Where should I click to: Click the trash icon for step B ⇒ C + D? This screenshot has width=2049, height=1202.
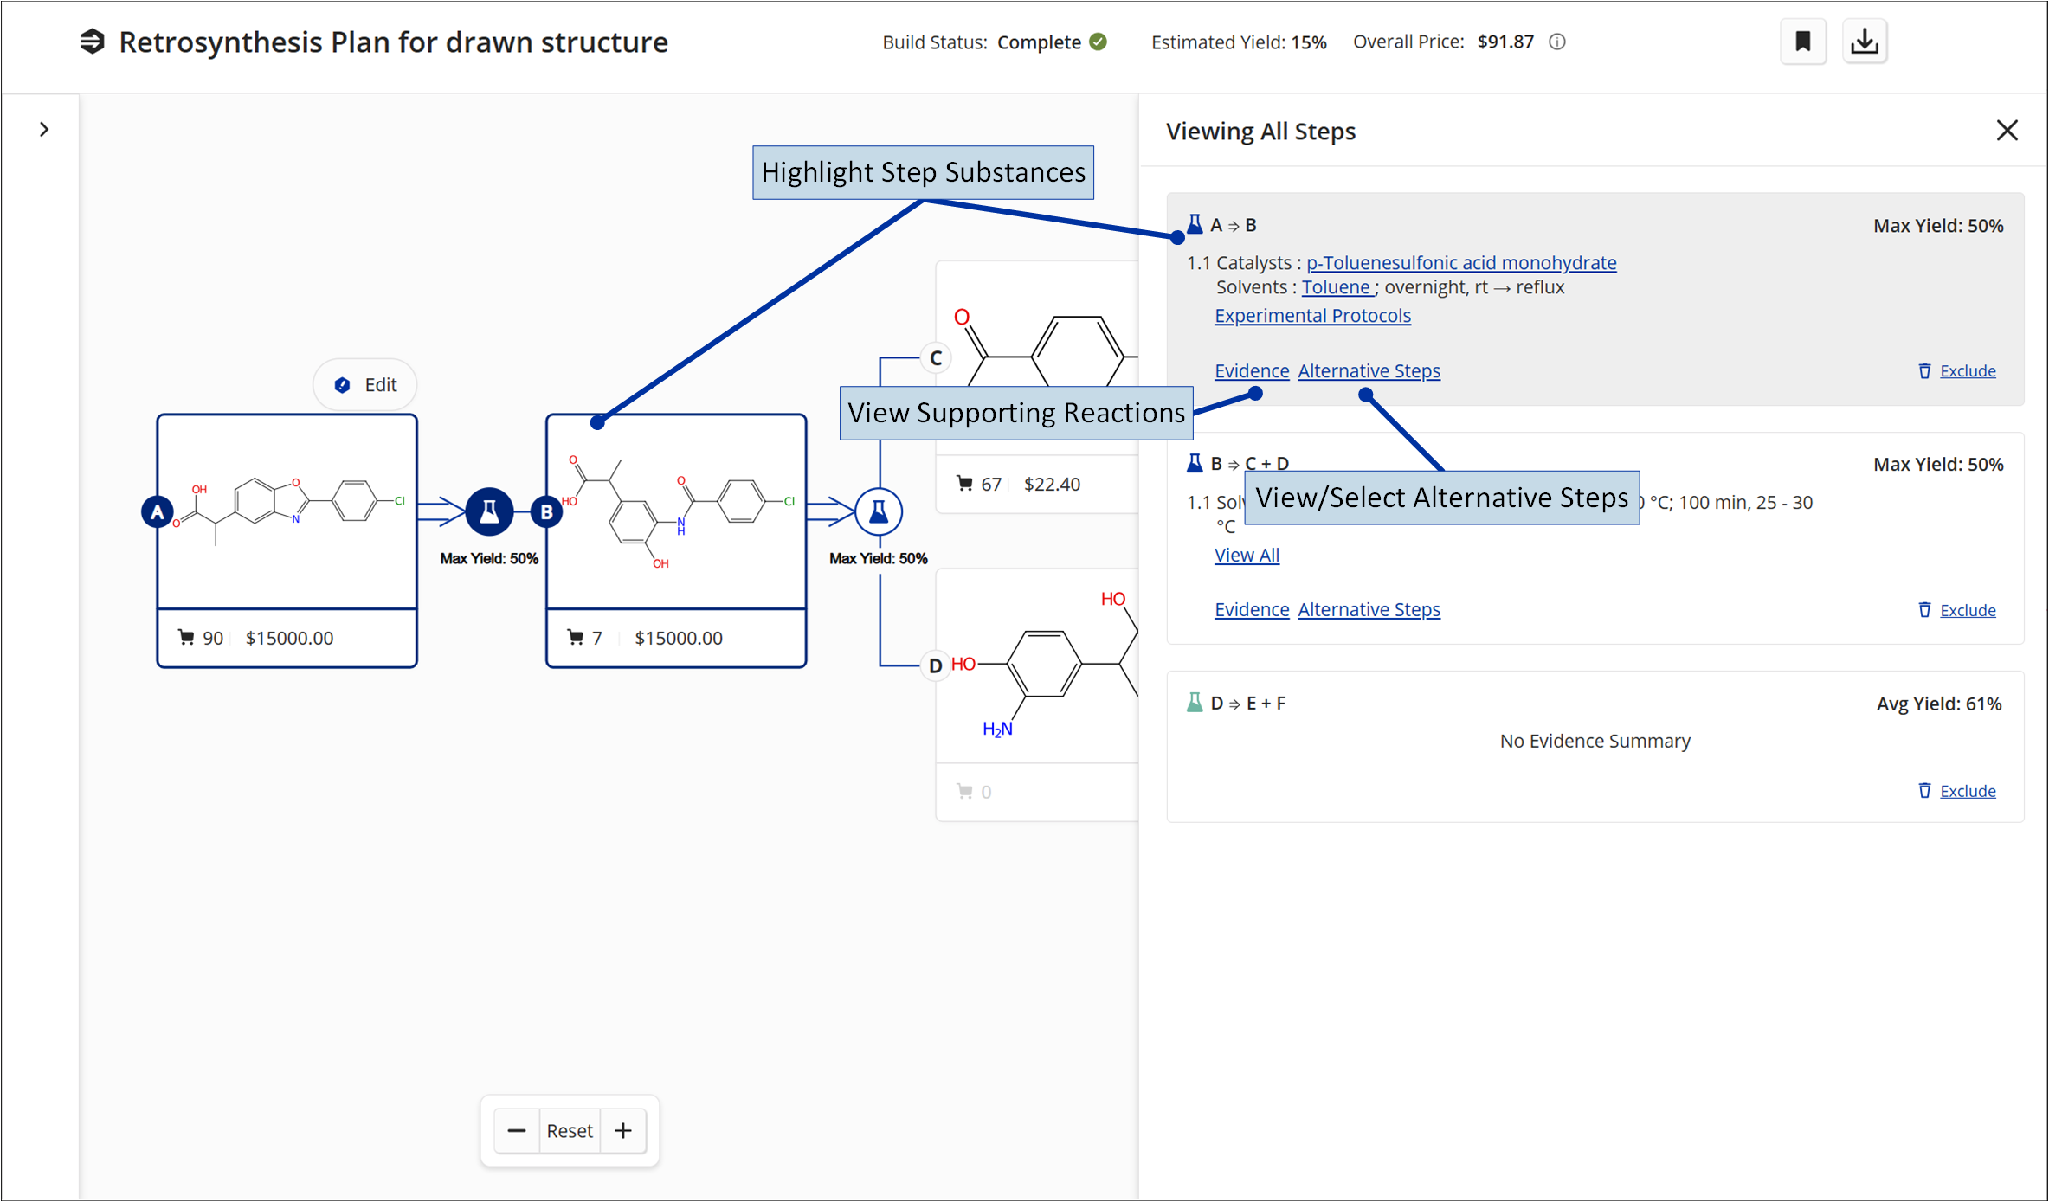point(1924,609)
